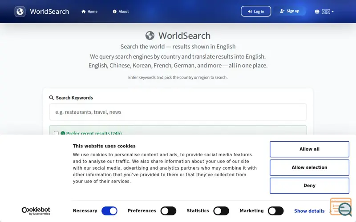Viewport: 356px width, 222px height.
Task: Click the orange browser search widget icon
Action: pyautogui.click(x=341, y=207)
